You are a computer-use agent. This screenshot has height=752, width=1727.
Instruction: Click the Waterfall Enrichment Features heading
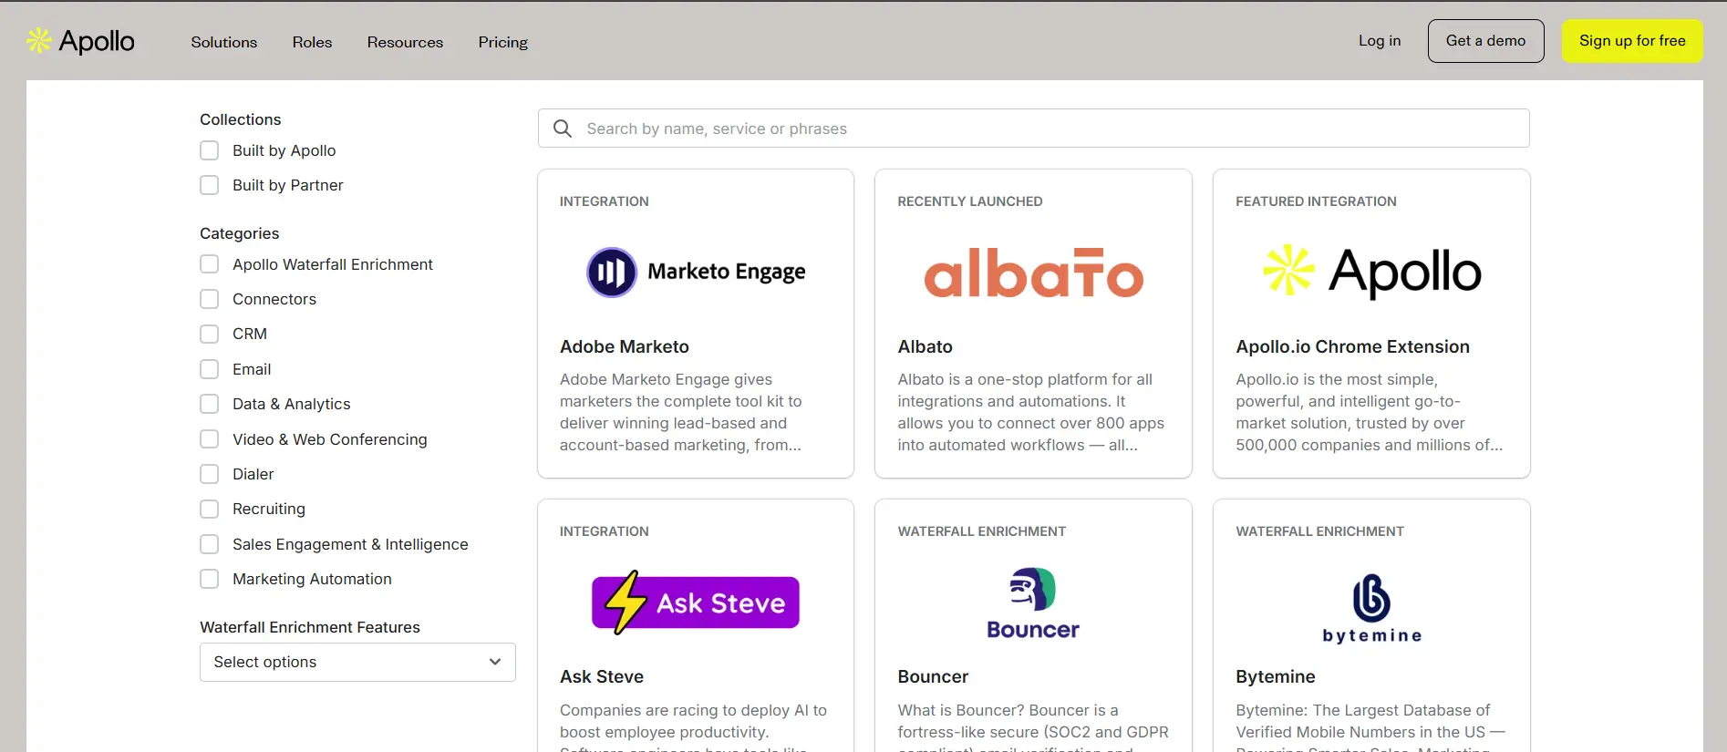(x=310, y=627)
